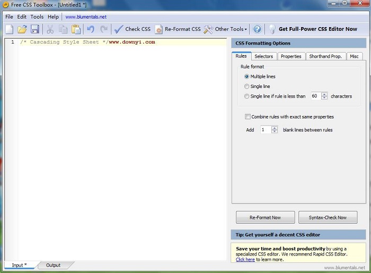Screen dimensions: 371x273
Task: Click the Help question mark icon
Action: click(257, 29)
